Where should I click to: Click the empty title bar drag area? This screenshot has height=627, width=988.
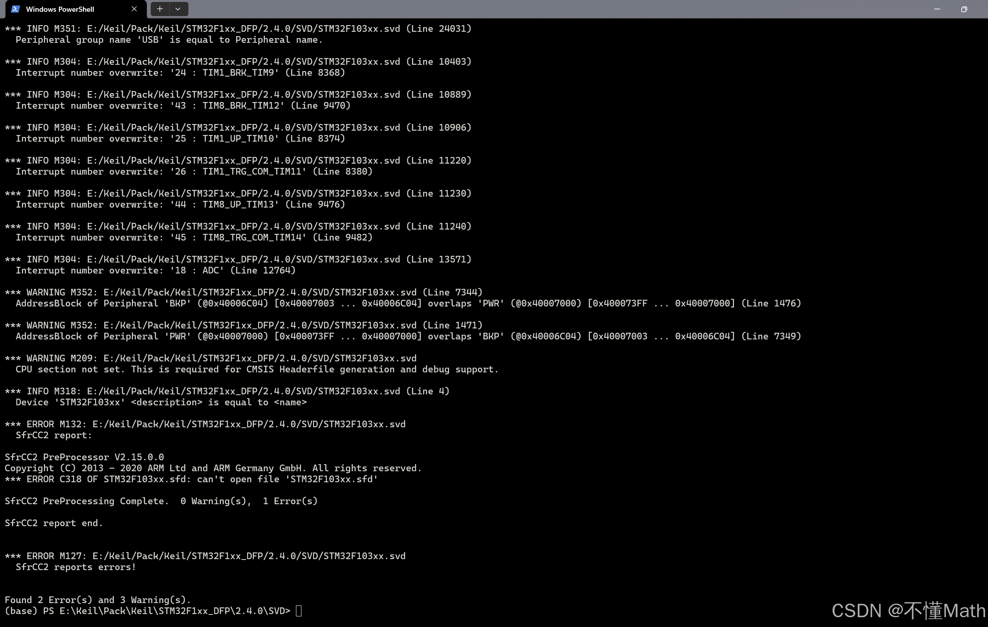pyautogui.click(x=533, y=9)
